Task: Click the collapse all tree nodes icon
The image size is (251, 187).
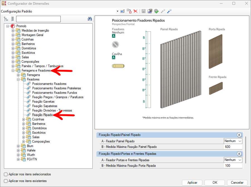Action: pos(12,19)
